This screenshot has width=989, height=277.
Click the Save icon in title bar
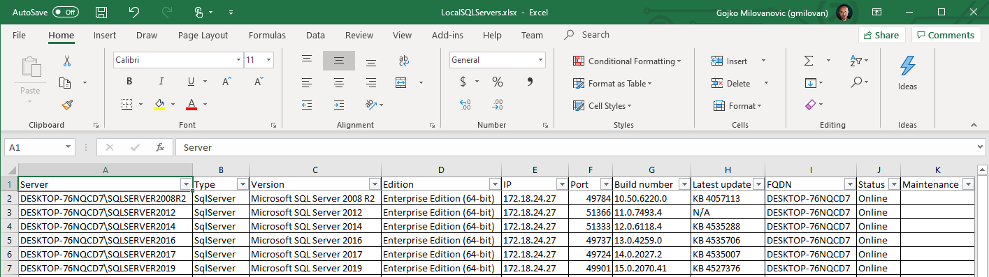[x=101, y=13]
